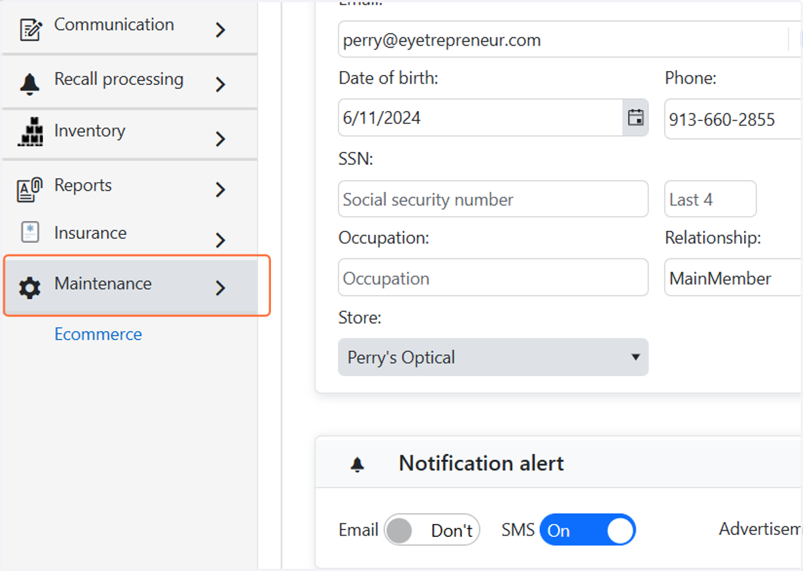The height and width of the screenshot is (571, 803).
Task: Click the Store label text
Action: click(360, 317)
